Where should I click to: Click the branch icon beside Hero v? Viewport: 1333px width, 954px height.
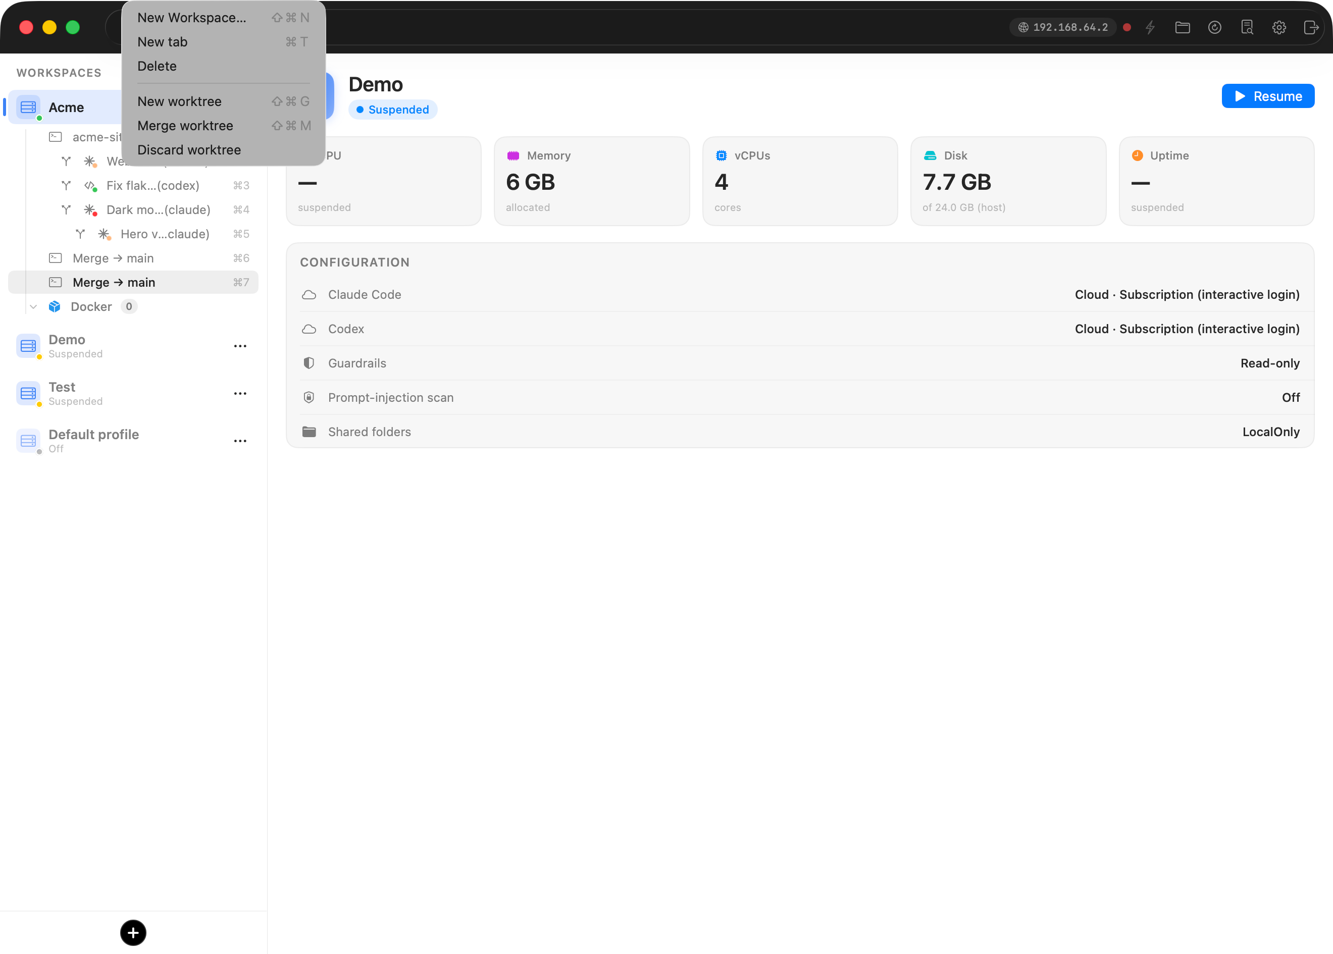tap(80, 234)
